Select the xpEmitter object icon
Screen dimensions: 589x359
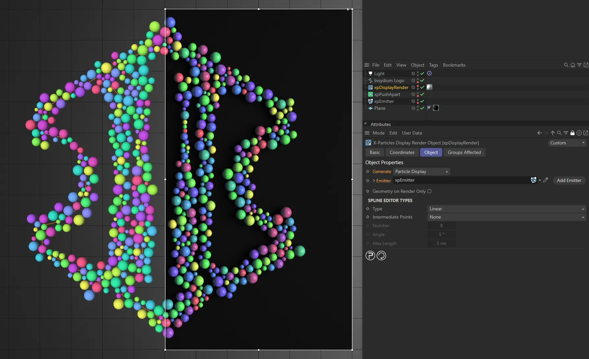(370, 101)
